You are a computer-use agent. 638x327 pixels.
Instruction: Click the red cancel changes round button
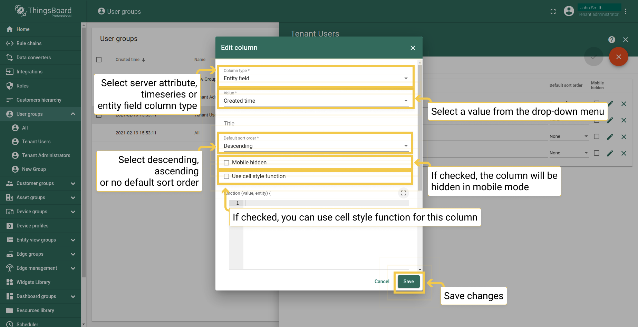(x=618, y=57)
